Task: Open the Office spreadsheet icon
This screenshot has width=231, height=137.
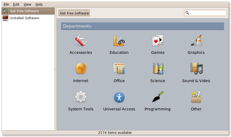Action: click(x=119, y=68)
